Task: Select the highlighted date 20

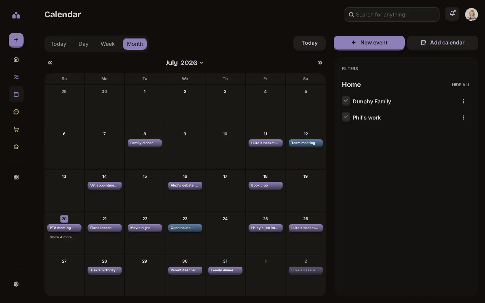Action: tap(64, 219)
